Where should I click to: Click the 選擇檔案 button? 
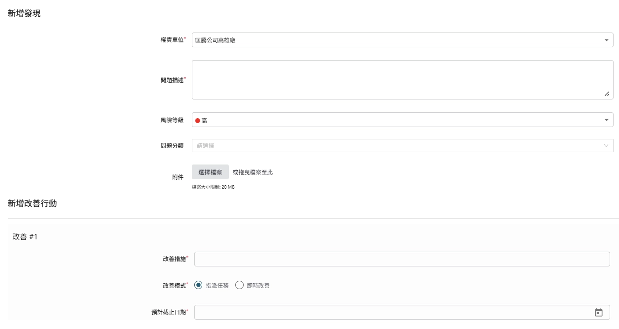click(210, 172)
